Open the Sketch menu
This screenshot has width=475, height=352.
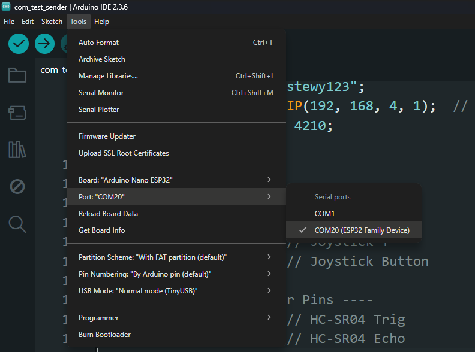(x=52, y=22)
